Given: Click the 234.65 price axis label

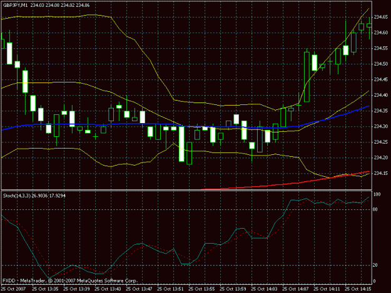Looking at the screenshot, I should 381,17.
